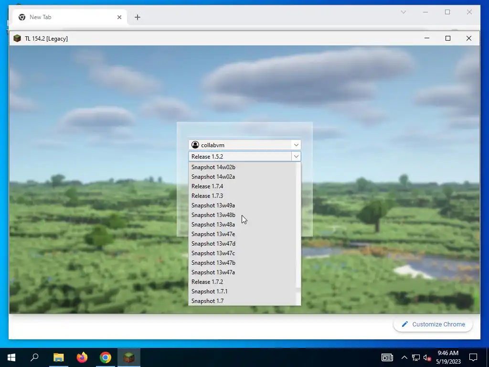Open the news and interests taskbar icon
Viewport: 489px width, 367px height.
387,357
